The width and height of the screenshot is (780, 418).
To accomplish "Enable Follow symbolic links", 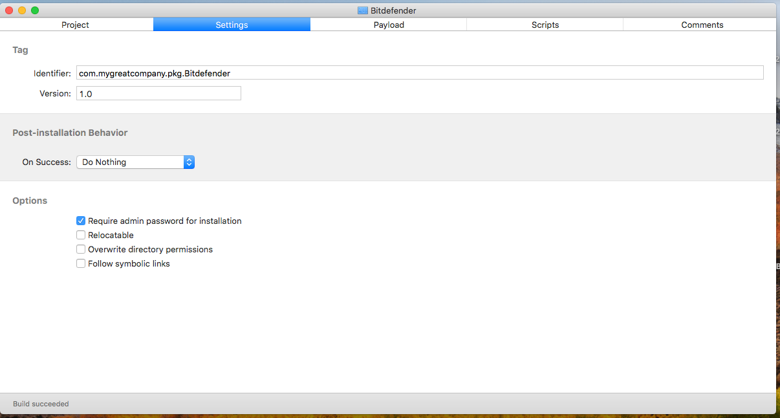I will (81, 263).
